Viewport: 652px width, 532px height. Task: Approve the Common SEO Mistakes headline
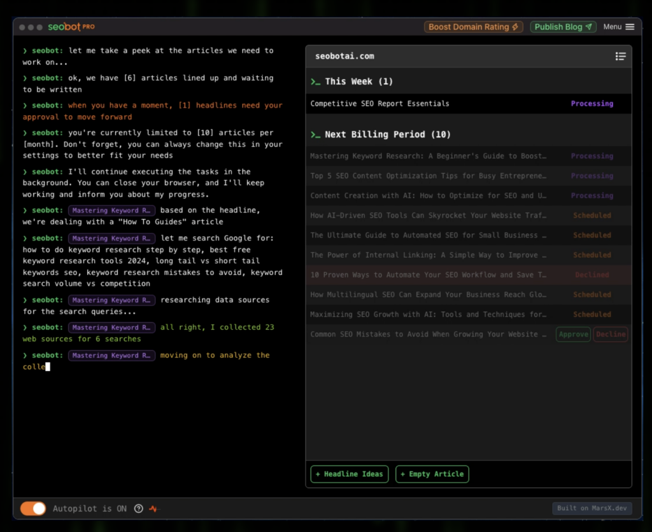pyautogui.click(x=572, y=333)
